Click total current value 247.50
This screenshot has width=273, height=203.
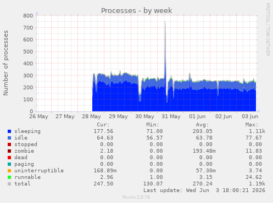(x=103, y=184)
